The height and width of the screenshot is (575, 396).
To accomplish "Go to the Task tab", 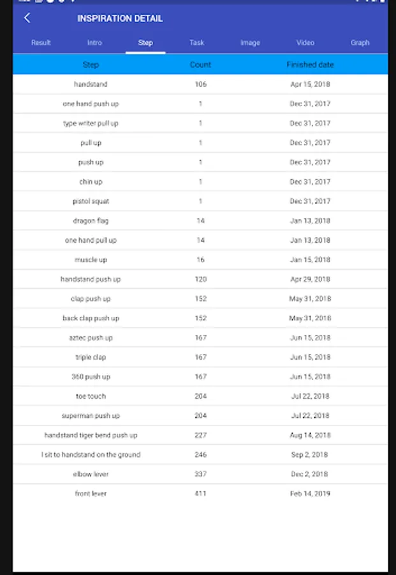I will [x=196, y=43].
